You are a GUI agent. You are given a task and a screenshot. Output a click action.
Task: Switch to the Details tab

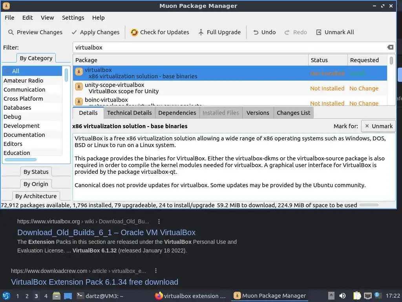tap(88, 113)
